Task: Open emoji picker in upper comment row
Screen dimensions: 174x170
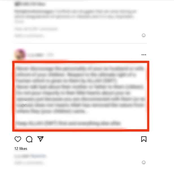Action: (x=143, y=35)
